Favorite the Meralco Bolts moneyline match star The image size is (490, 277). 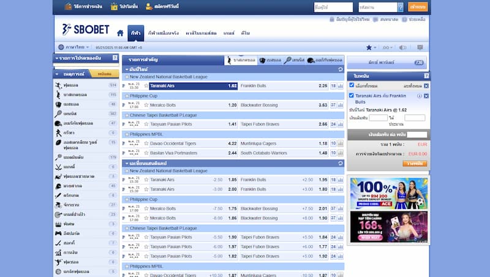146,105
